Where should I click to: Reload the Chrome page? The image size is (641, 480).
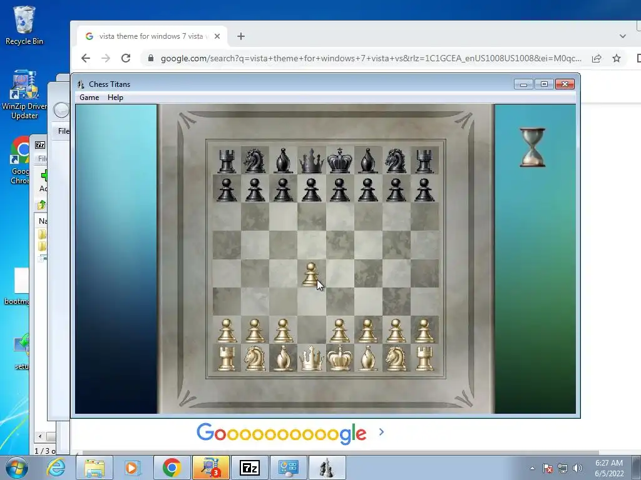tap(126, 58)
